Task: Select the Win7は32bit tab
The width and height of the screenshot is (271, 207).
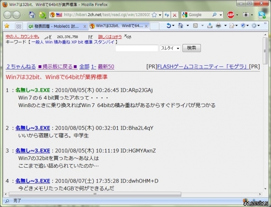Action: pyautogui.click(x=117, y=26)
